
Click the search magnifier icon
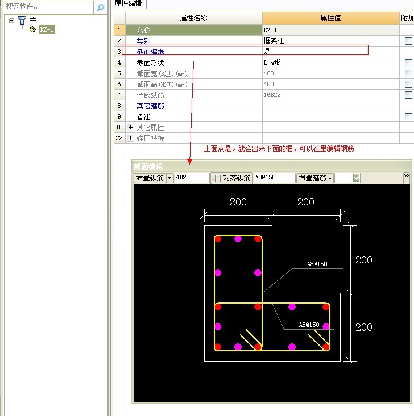(101, 7)
